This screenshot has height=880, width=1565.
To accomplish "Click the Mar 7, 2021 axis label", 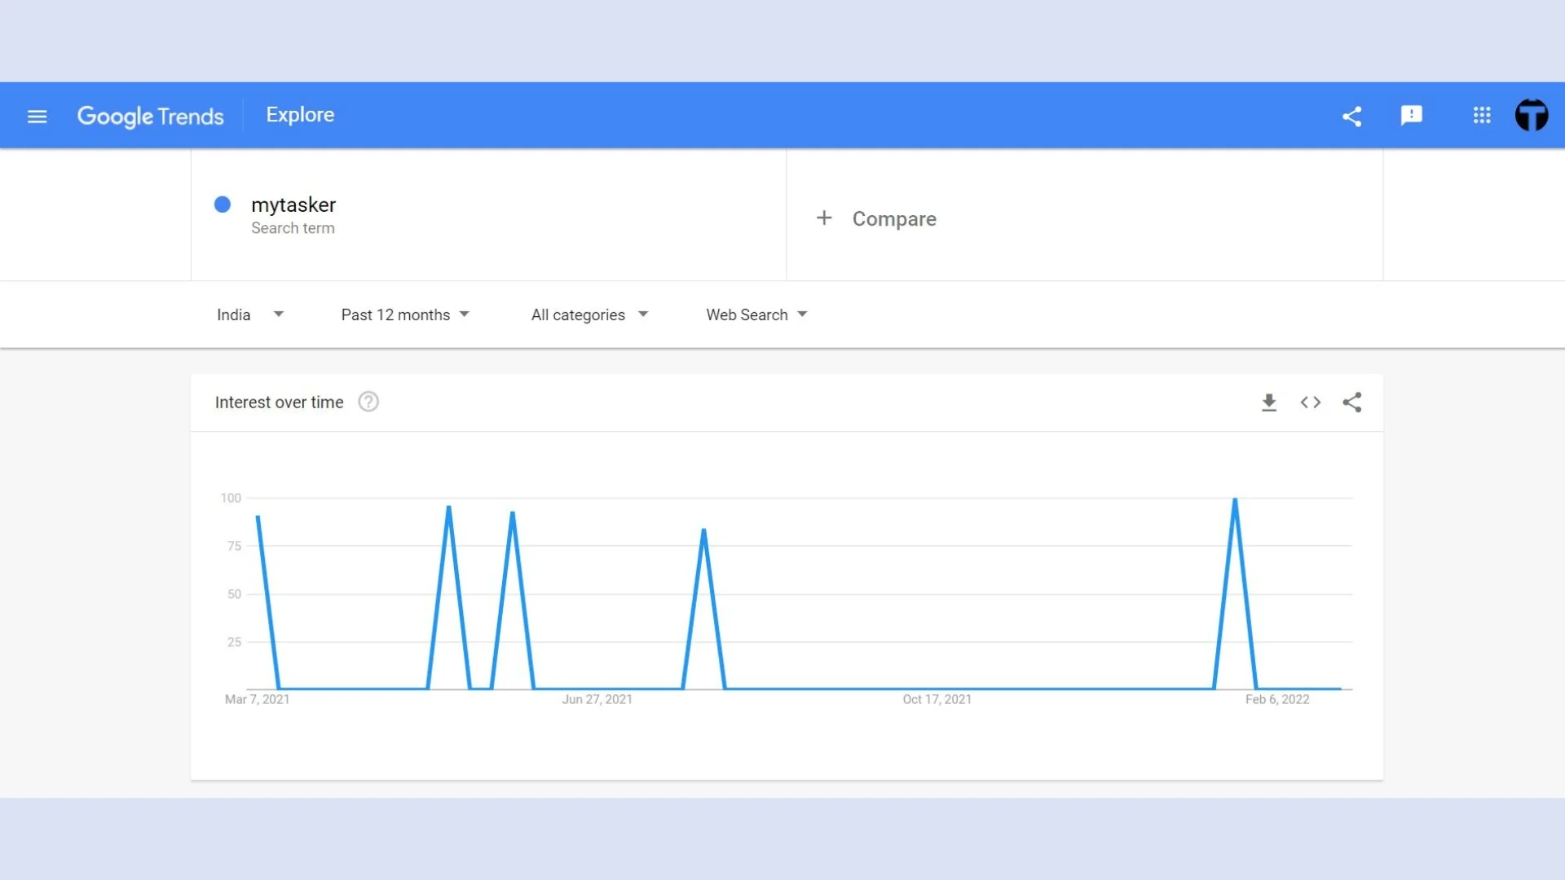I will (257, 699).
